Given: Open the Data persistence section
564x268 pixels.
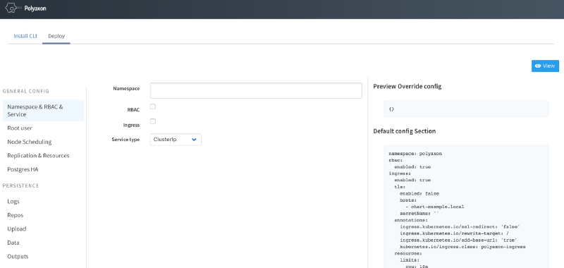Looking at the screenshot, I should coord(13,243).
